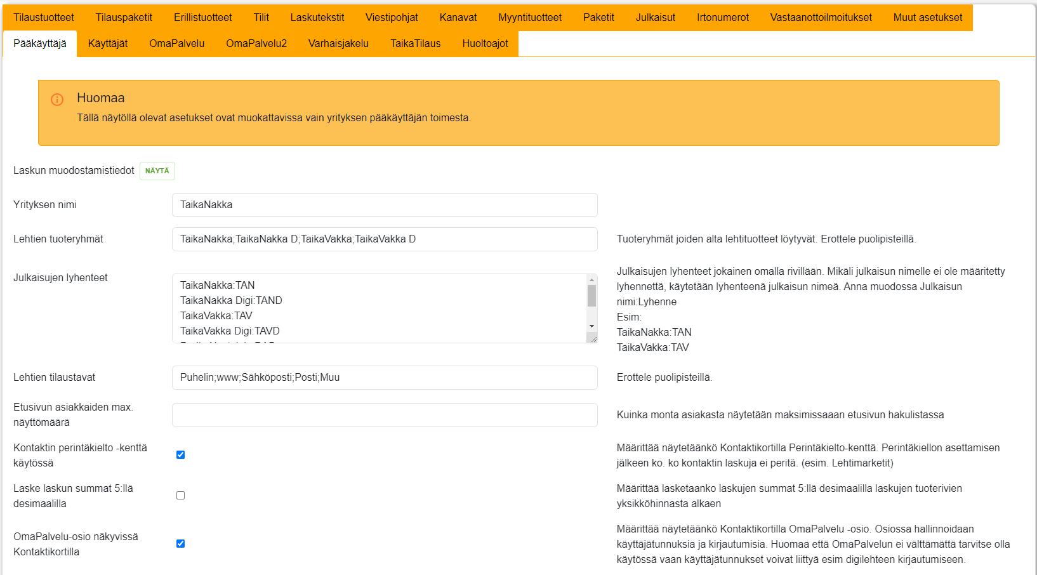Select the Viestipohjat tab
1037x575 pixels.
[x=392, y=18]
